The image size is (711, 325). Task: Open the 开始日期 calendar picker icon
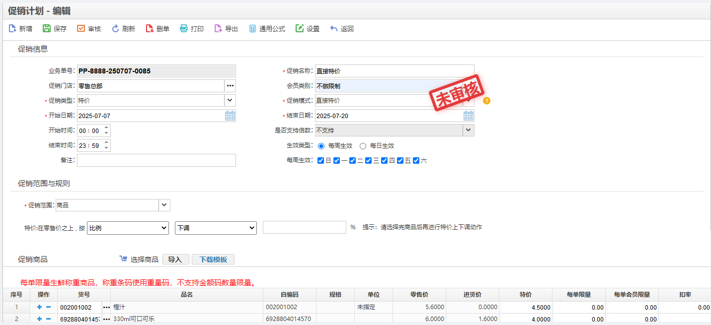[x=230, y=116]
